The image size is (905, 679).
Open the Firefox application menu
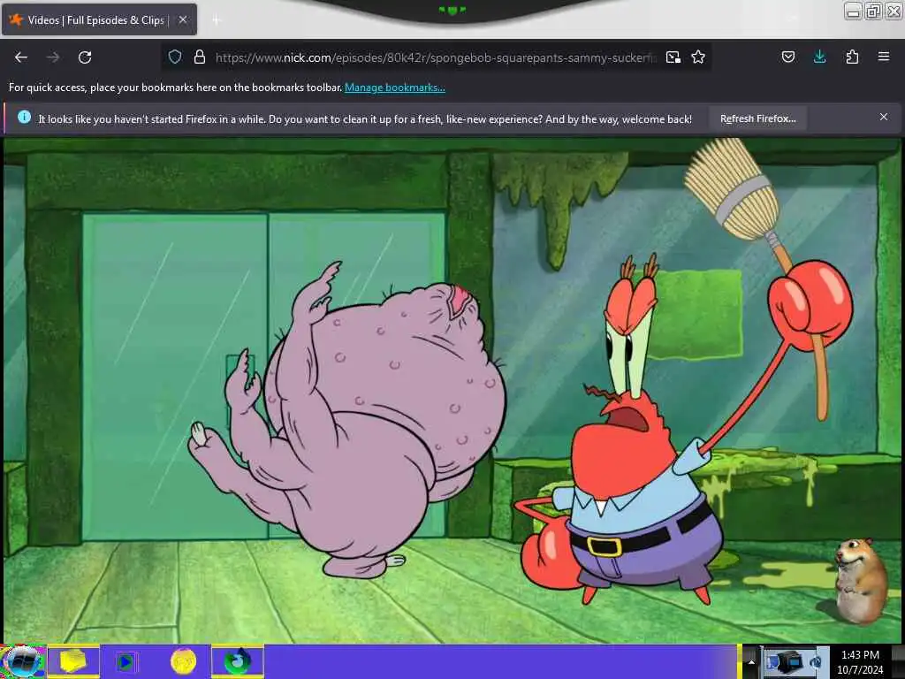pyautogui.click(x=884, y=57)
